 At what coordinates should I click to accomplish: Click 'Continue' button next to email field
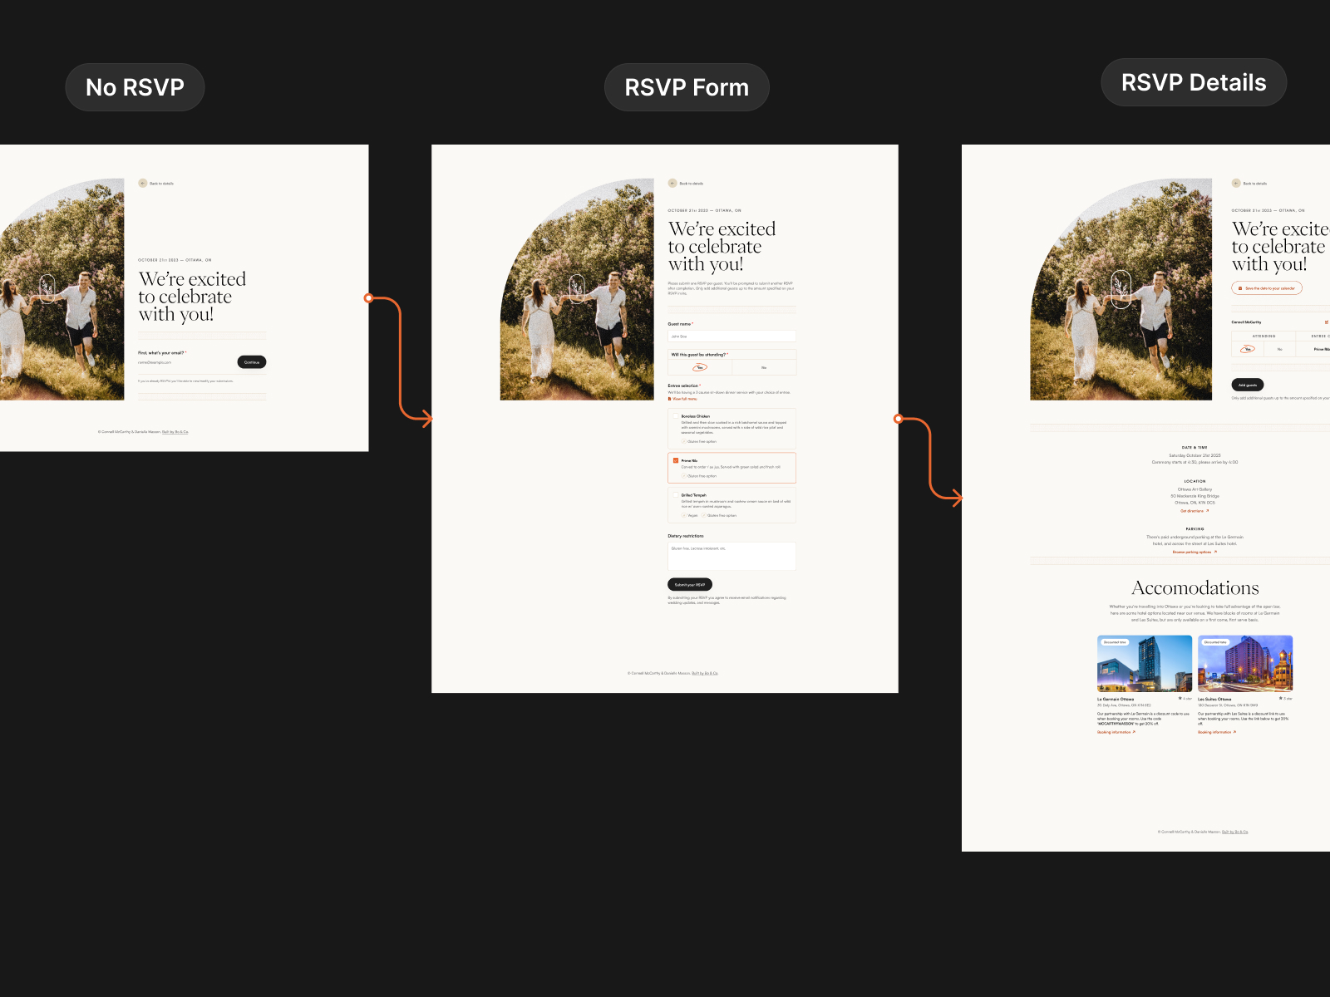(x=252, y=362)
